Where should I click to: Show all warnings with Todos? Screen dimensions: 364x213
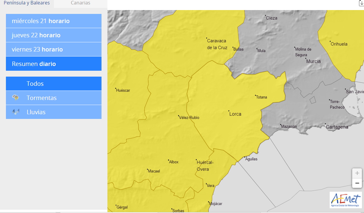(54, 84)
